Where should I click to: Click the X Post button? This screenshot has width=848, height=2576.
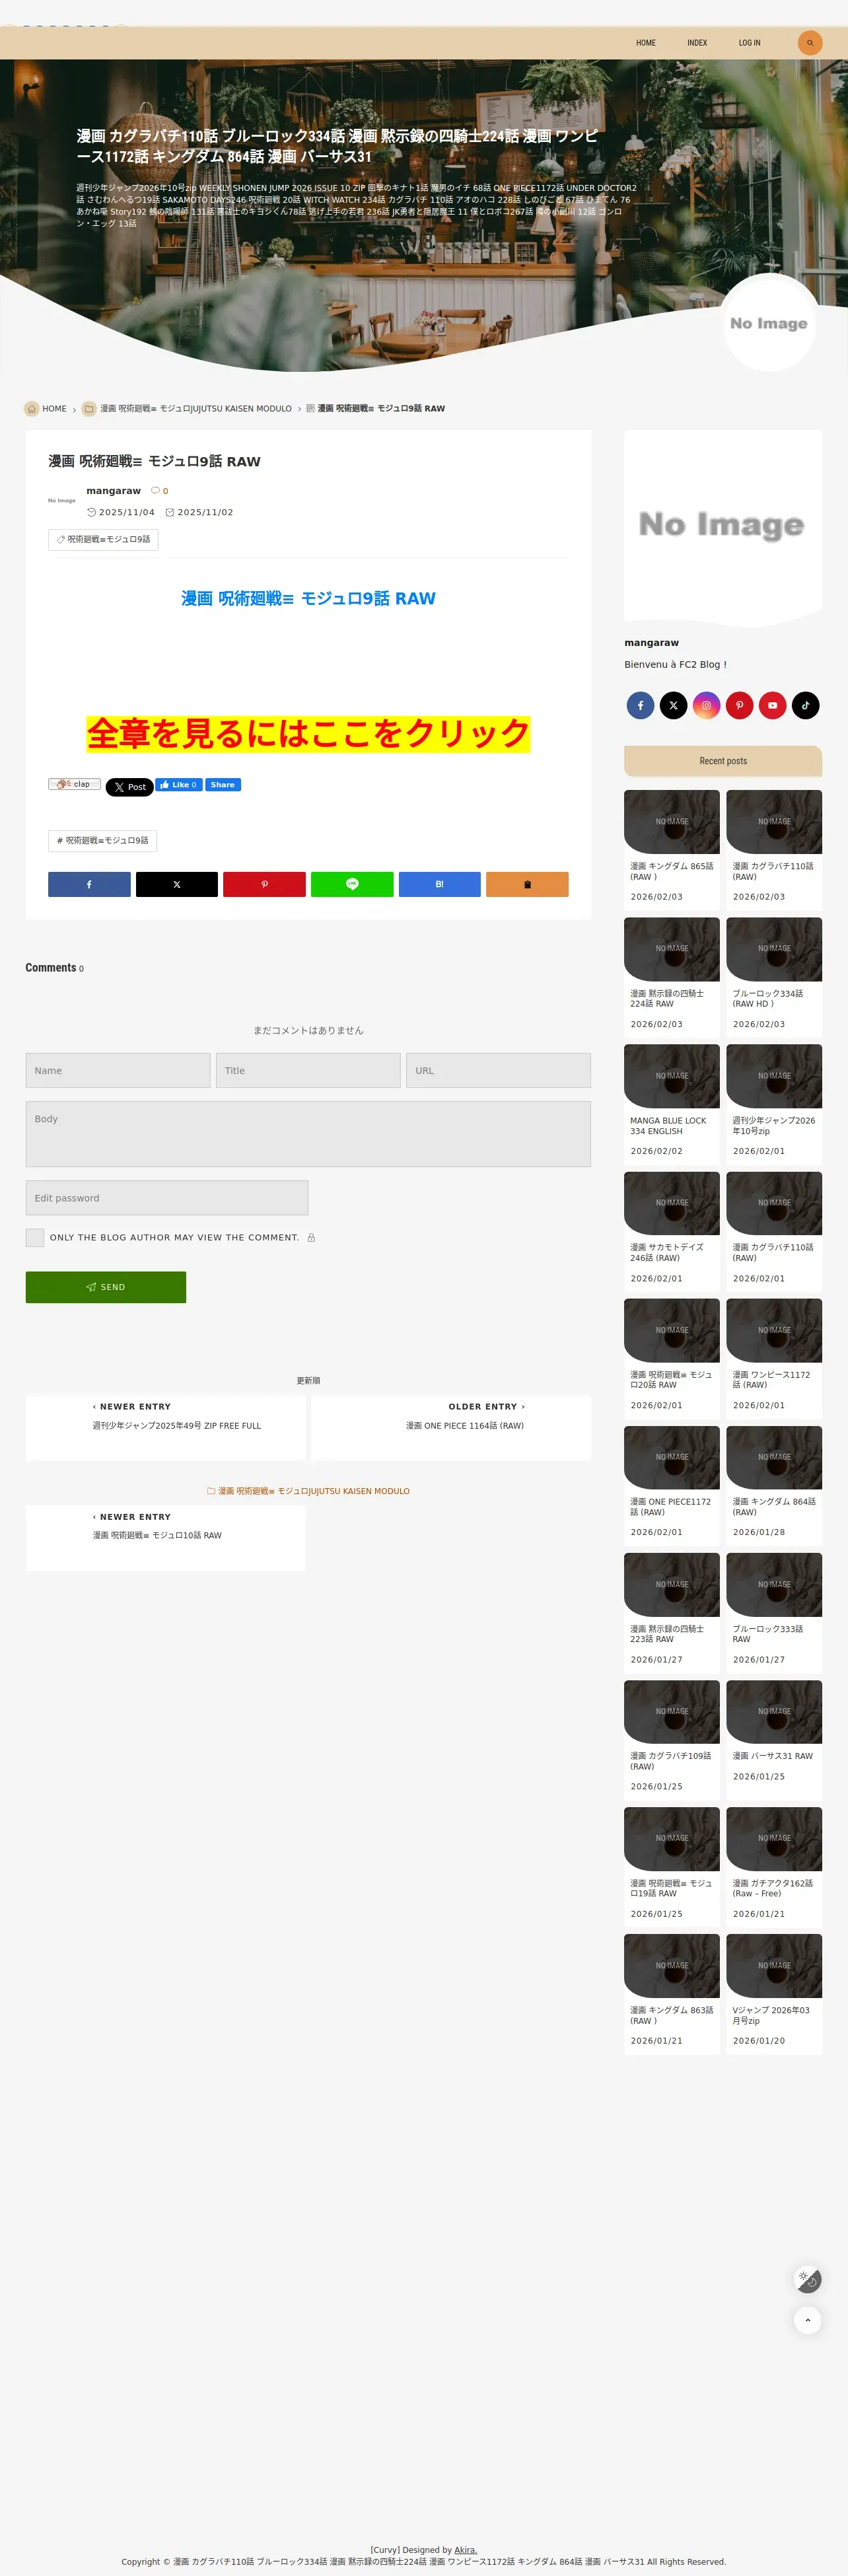point(129,787)
